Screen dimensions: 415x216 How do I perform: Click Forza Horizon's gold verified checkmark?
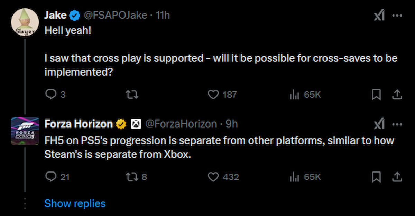121,123
